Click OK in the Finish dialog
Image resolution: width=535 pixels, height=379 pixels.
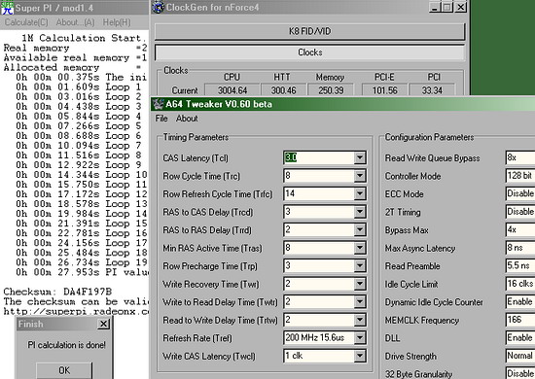pyautogui.click(x=64, y=370)
